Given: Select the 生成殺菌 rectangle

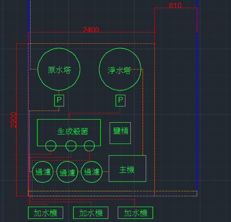Looking at the screenshot, I should coord(69,133).
